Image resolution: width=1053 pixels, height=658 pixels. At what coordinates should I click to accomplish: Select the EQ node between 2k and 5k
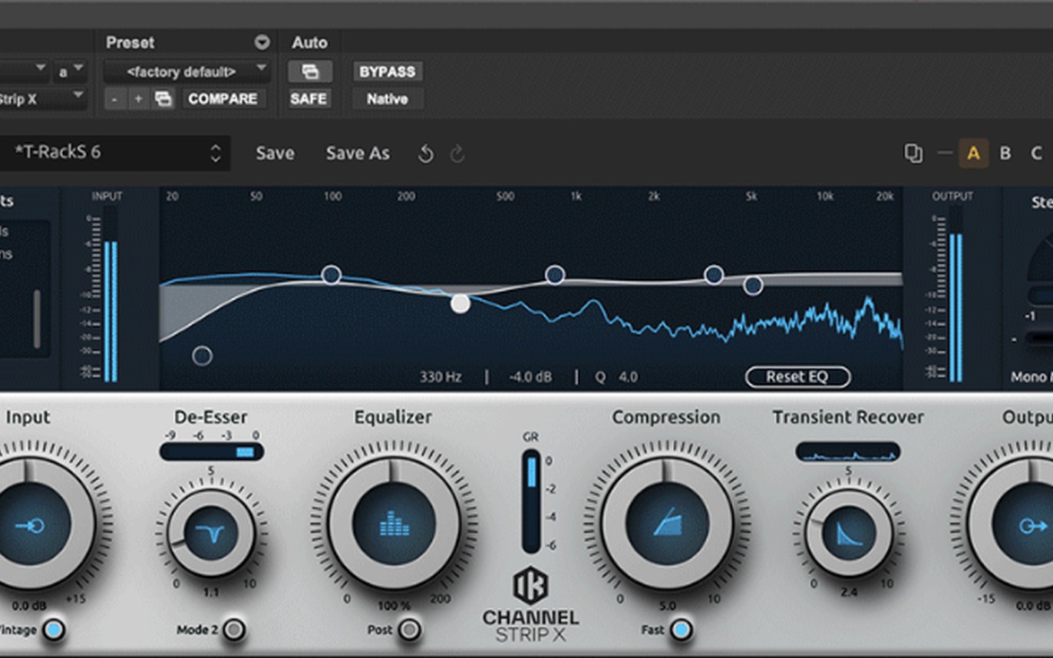pos(714,274)
